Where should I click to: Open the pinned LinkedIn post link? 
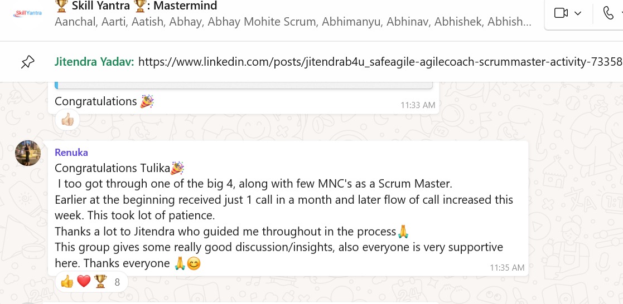[x=379, y=62]
